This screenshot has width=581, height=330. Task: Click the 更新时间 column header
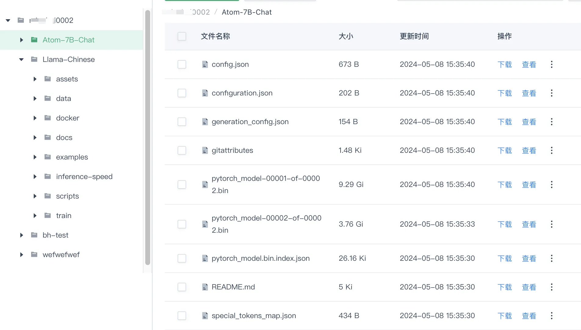(x=414, y=36)
